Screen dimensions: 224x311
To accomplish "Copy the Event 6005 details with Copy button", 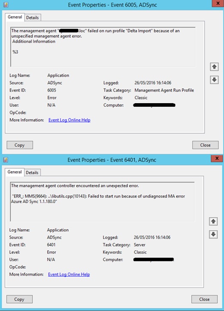I will pos(20,145).
